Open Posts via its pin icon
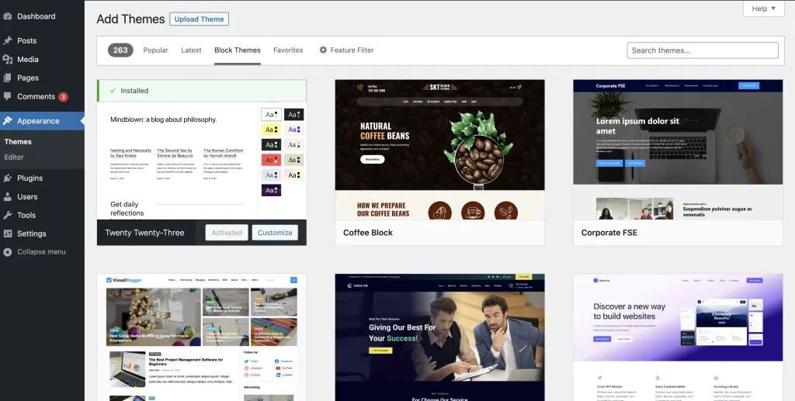The height and width of the screenshot is (401, 795). (8, 41)
